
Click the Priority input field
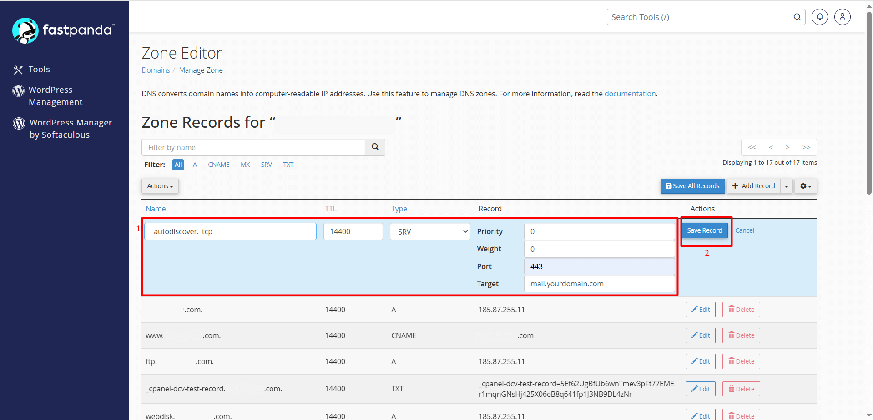[x=599, y=231]
